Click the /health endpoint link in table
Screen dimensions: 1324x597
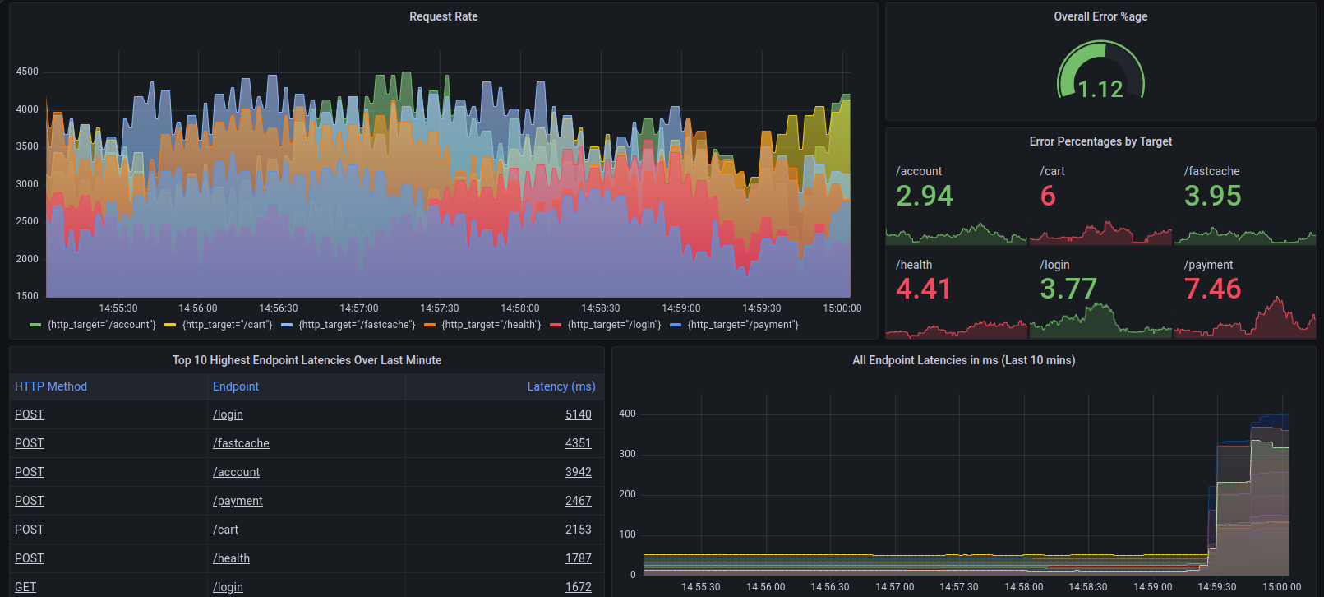pos(231,558)
